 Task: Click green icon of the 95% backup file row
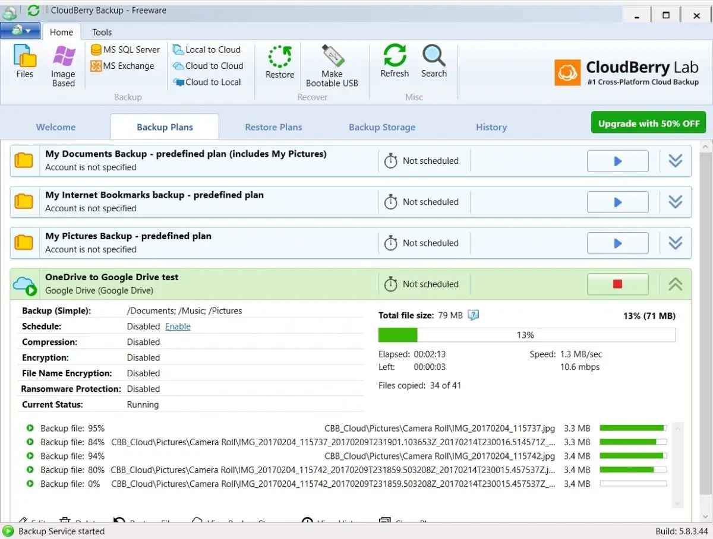pos(30,428)
